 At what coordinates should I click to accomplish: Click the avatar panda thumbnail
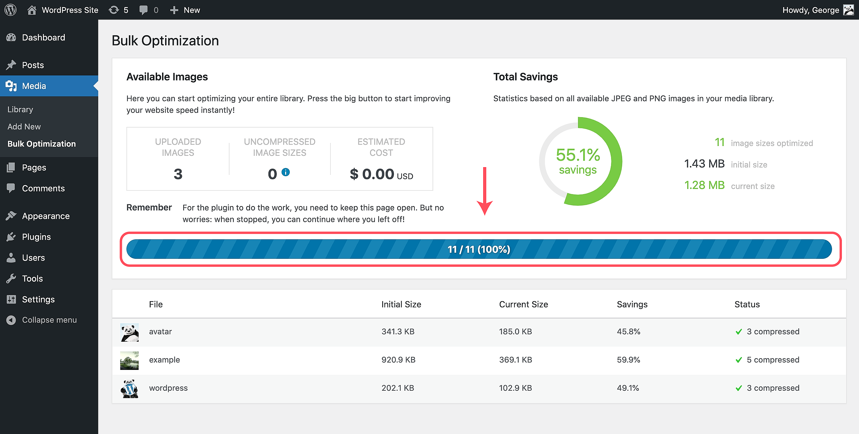click(130, 332)
